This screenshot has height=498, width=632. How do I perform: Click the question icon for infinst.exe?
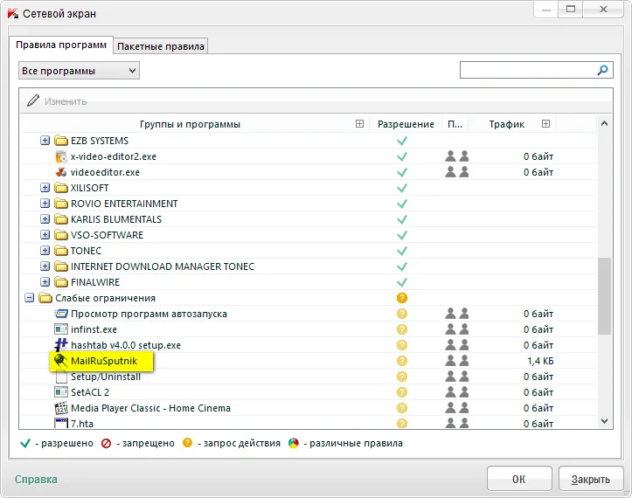[x=402, y=329]
